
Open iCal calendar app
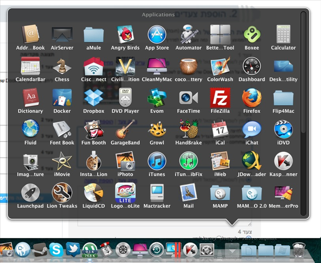click(220, 129)
